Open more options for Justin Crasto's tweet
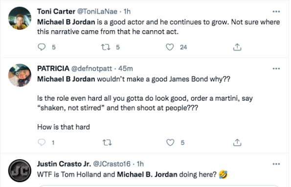This screenshot has height=187, width=291. (276, 164)
